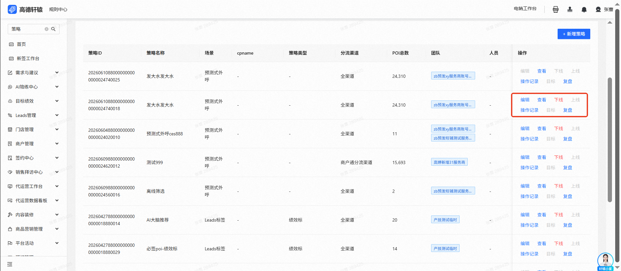Expand 目标绩效 menu chevron
The height and width of the screenshot is (271, 621).
[x=57, y=101]
